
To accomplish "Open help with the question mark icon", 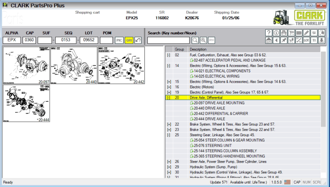I will coord(269,33).
